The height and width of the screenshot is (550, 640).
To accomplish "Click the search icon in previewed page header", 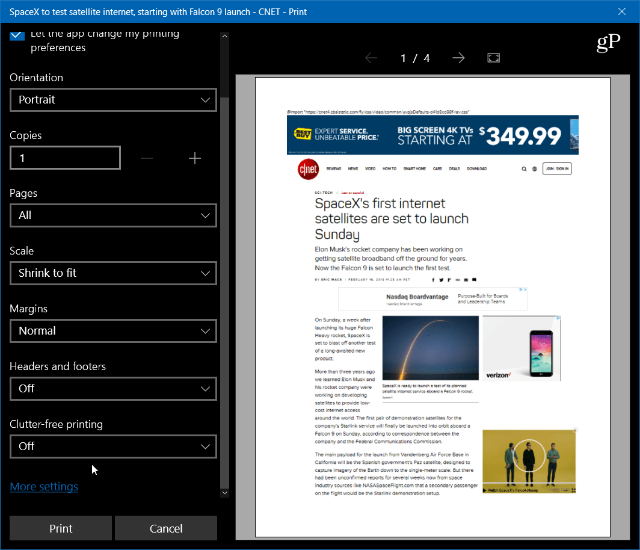I will pyautogui.click(x=524, y=168).
